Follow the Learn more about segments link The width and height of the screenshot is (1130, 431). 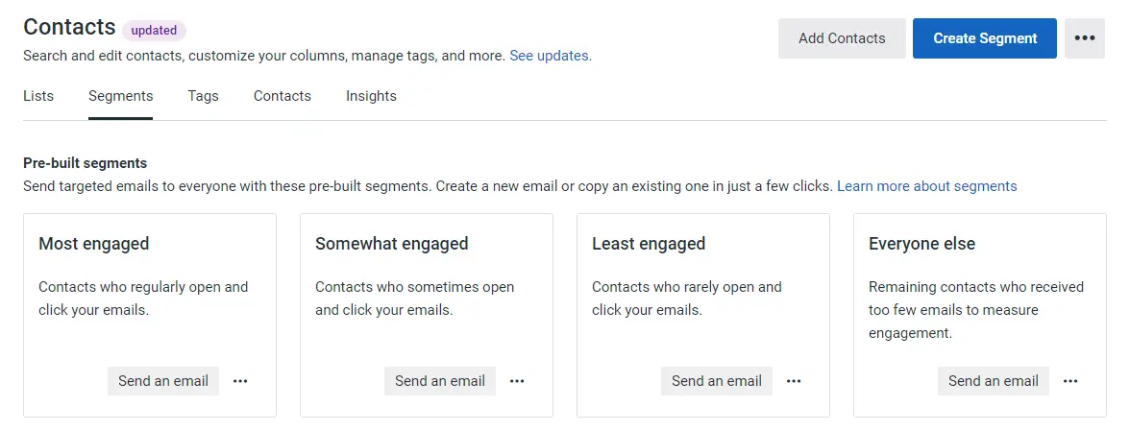pyautogui.click(x=926, y=186)
